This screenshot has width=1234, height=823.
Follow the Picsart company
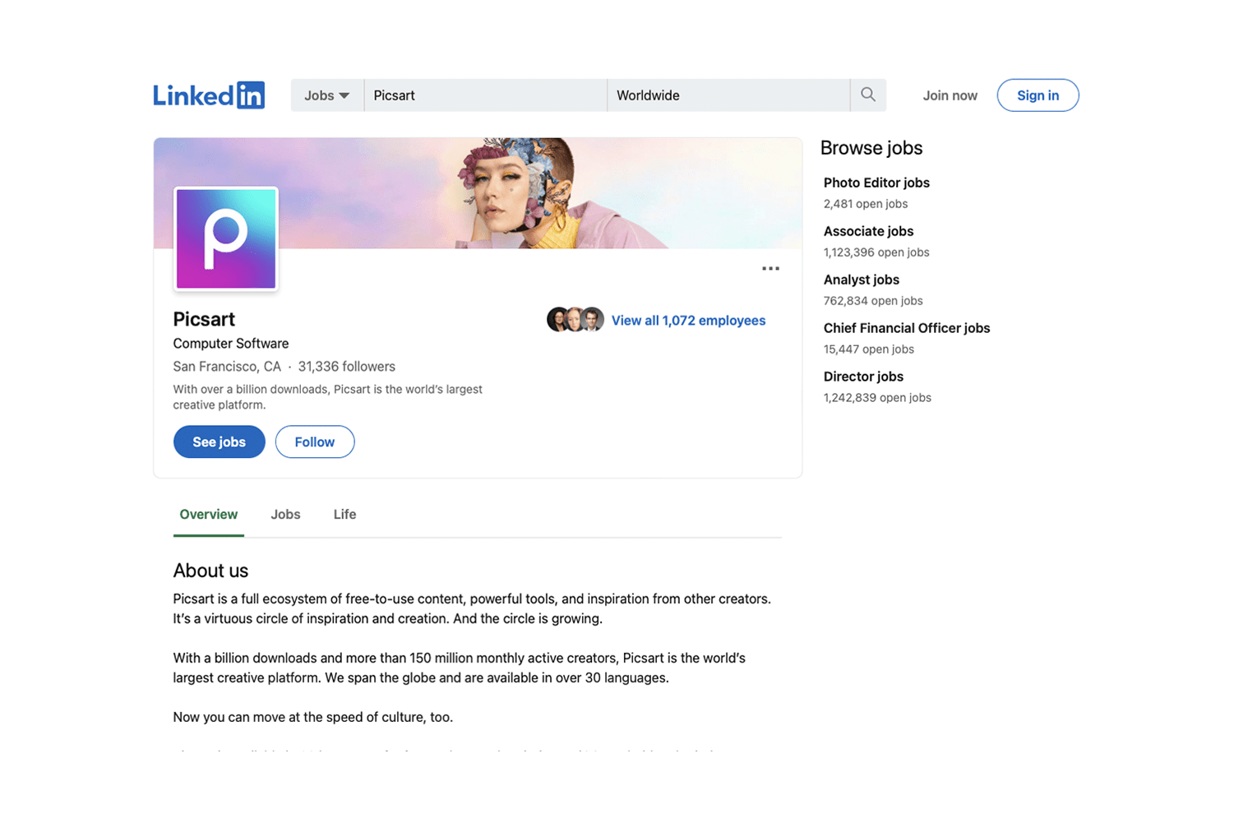[314, 442]
